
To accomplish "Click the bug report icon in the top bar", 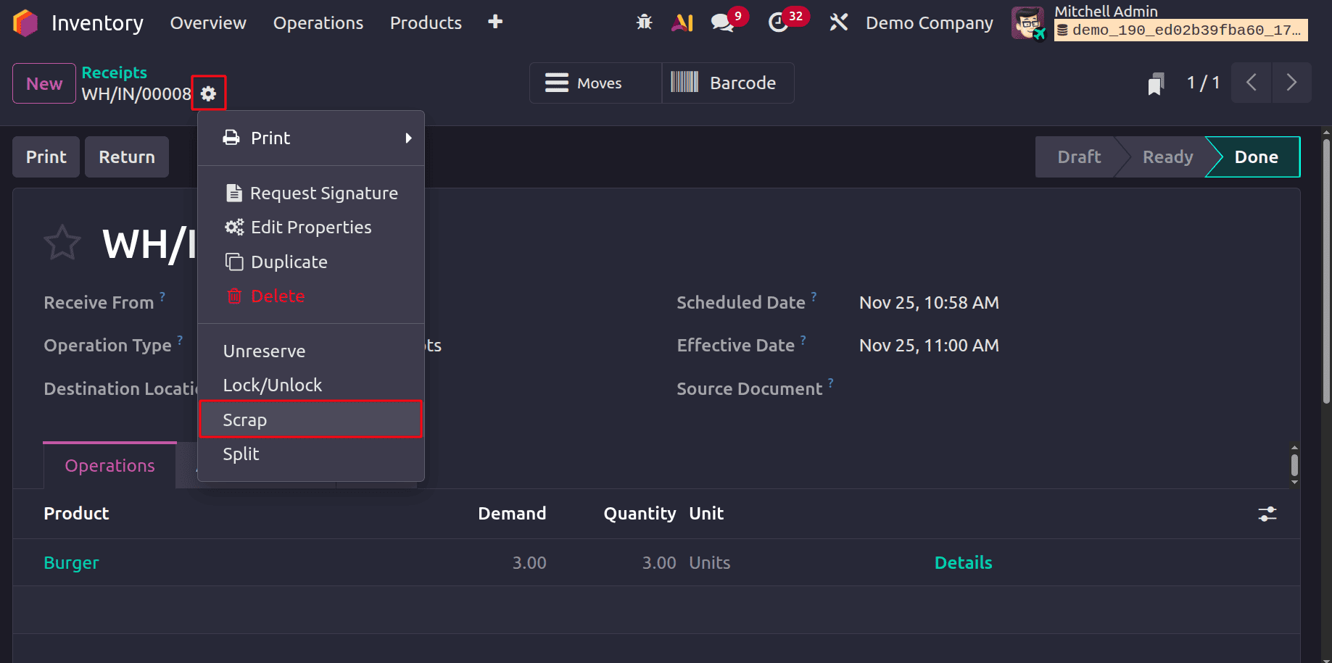I will [643, 22].
